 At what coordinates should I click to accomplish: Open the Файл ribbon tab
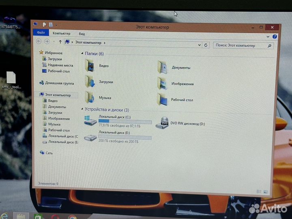(x=41, y=32)
